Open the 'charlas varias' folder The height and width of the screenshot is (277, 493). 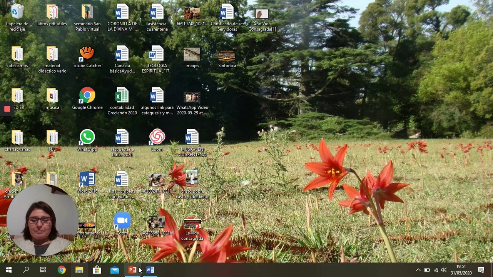[x=17, y=141]
